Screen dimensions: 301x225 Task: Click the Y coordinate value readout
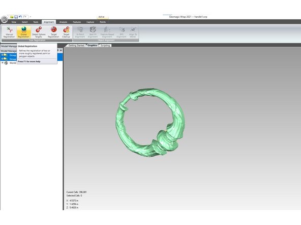(72, 204)
